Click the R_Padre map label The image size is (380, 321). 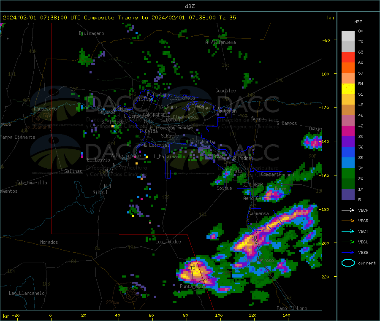click(x=242, y=158)
